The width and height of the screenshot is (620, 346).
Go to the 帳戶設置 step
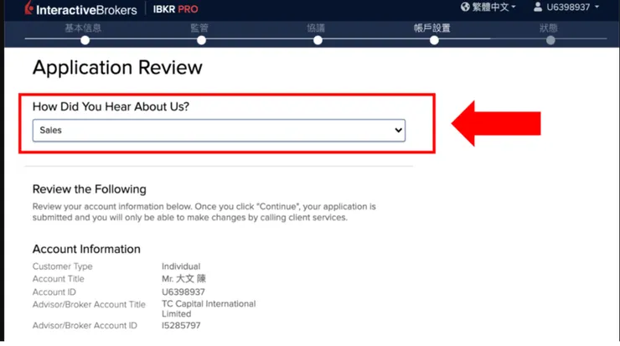click(x=432, y=28)
